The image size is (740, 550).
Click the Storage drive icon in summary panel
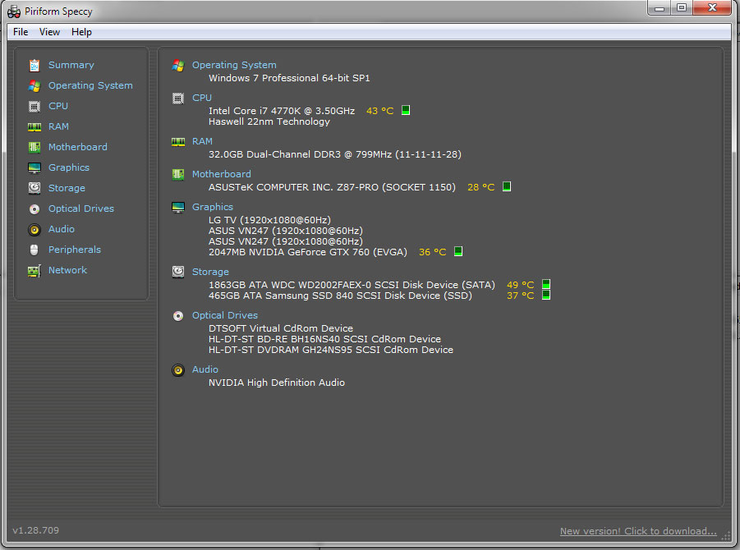coord(178,273)
